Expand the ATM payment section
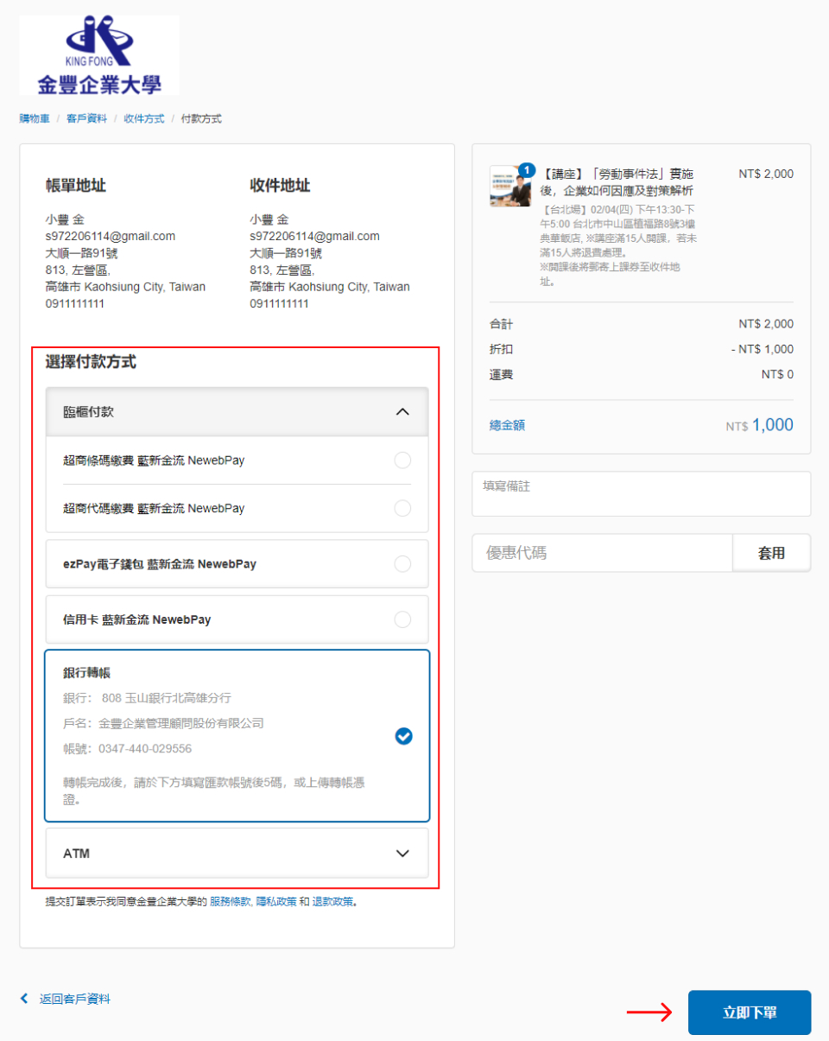The image size is (829, 1041). 402,854
